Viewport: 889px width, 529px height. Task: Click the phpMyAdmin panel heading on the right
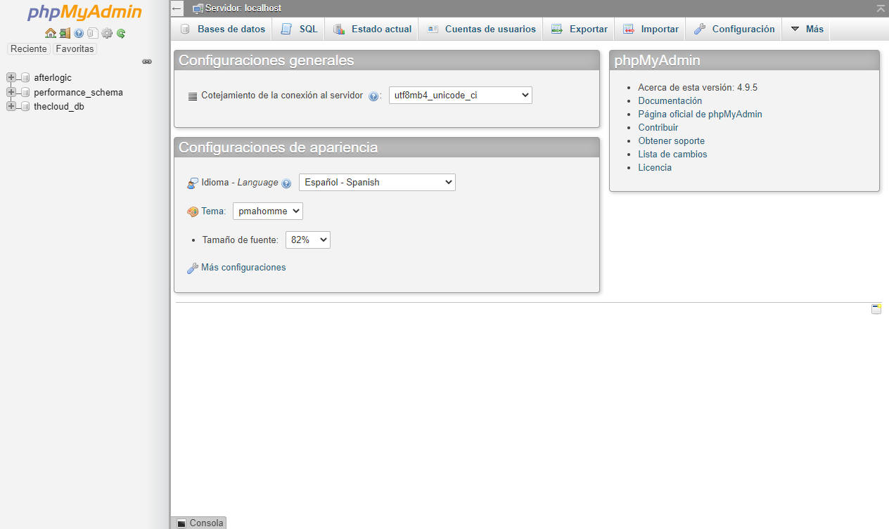tap(657, 60)
